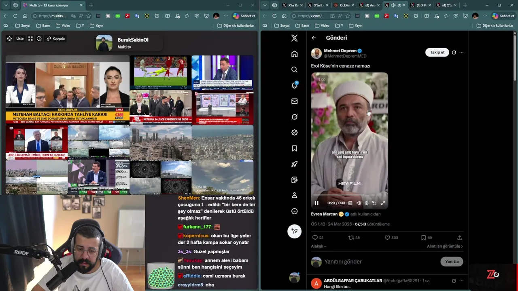The width and height of the screenshot is (518, 291).
Task: Open Video bookmarks folder in left browser
Action: point(63,25)
